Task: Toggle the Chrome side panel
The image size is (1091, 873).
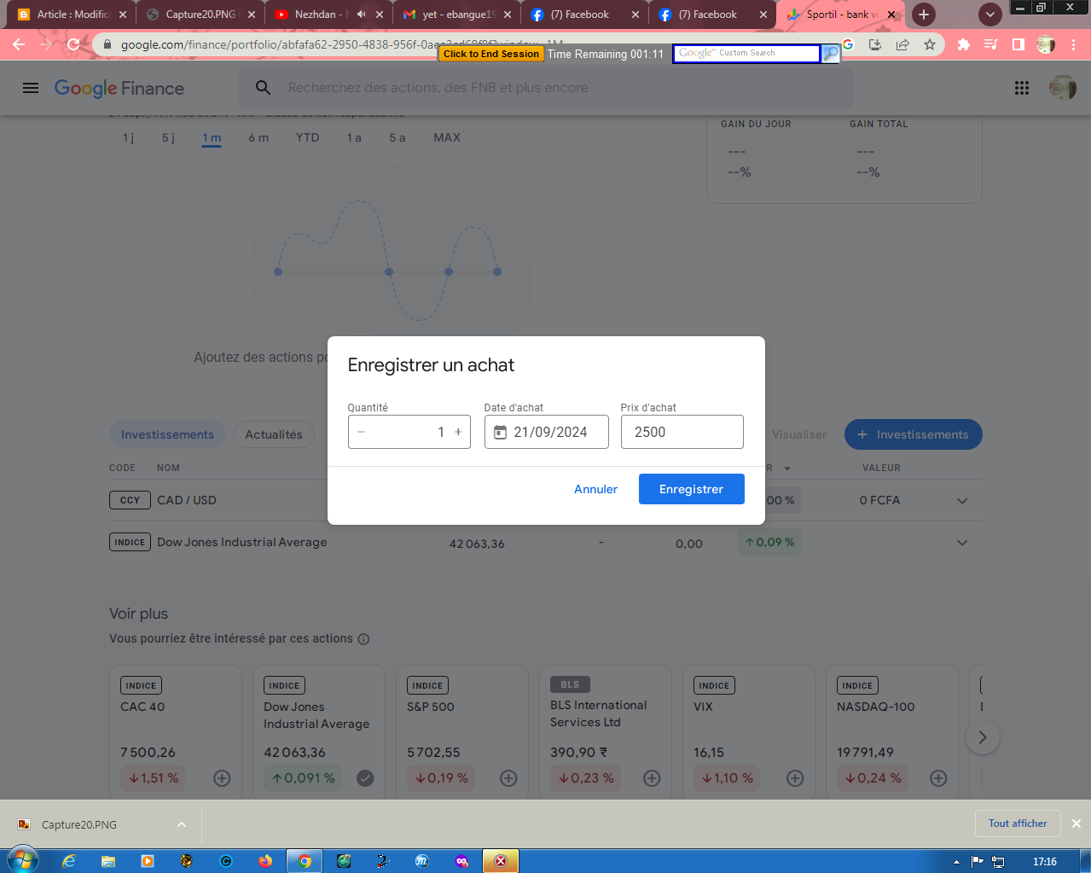Action: (1018, 44)
